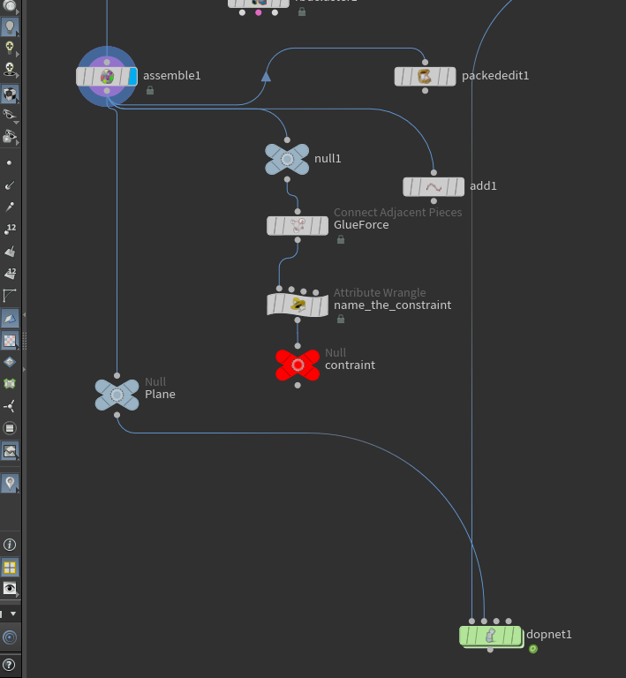
Task: Click the third input connector on dopnet1
Action: coord(496,621)
